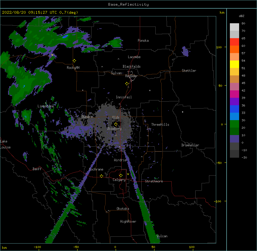Viewport: 257px width, 251px height.
Task: Select the white asterisk marker east of Innisfail
Action: click(x=150, y=90)
